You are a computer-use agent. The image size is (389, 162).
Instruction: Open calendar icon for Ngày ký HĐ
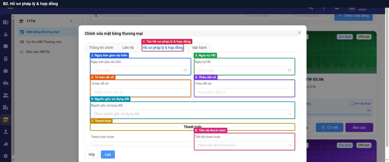289,70
